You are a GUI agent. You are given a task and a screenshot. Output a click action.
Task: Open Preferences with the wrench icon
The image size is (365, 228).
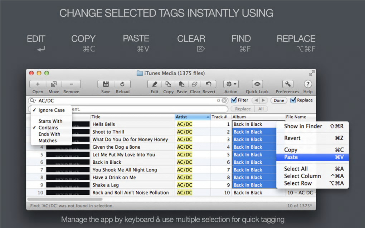pos(288,84)
